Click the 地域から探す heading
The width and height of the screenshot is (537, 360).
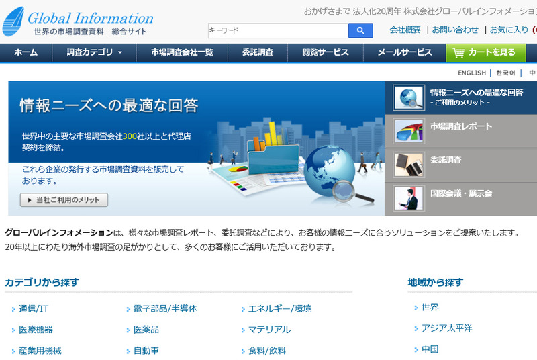click(435, 283)
